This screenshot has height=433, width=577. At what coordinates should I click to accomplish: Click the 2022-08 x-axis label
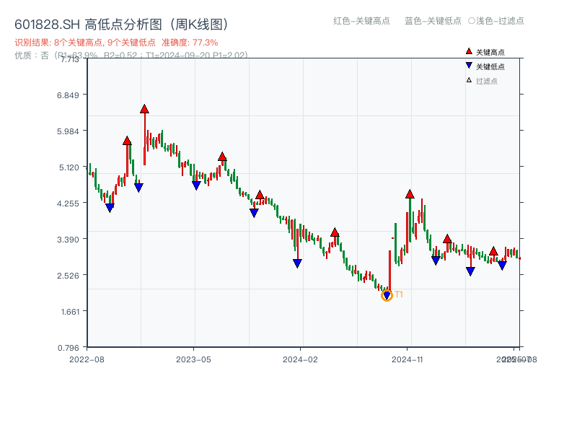(x=87, y=359)
